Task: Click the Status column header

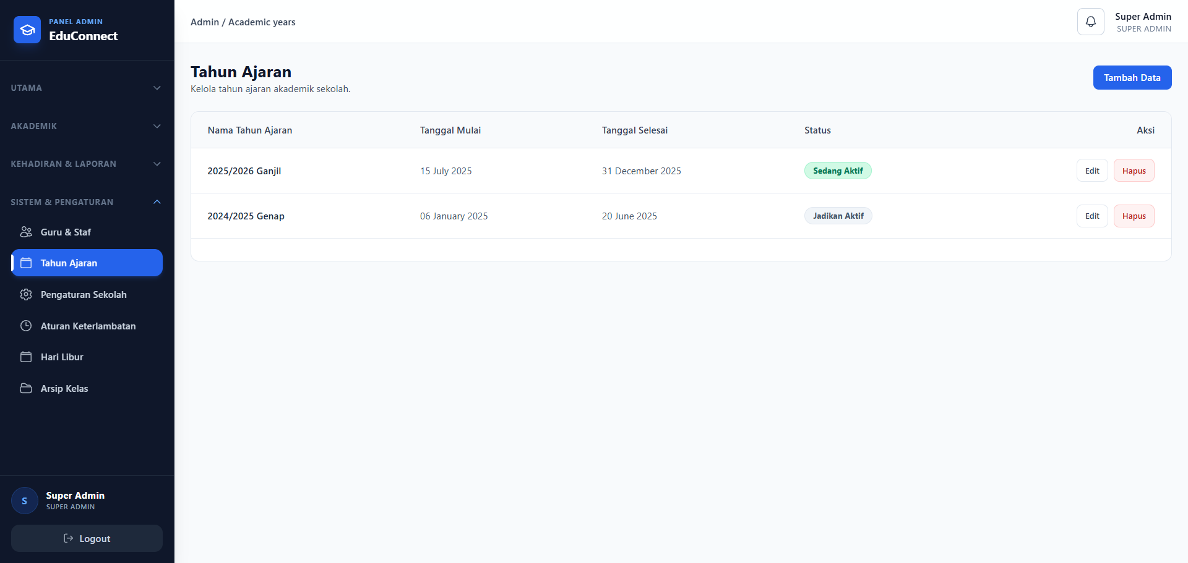Action: point(817,130)
